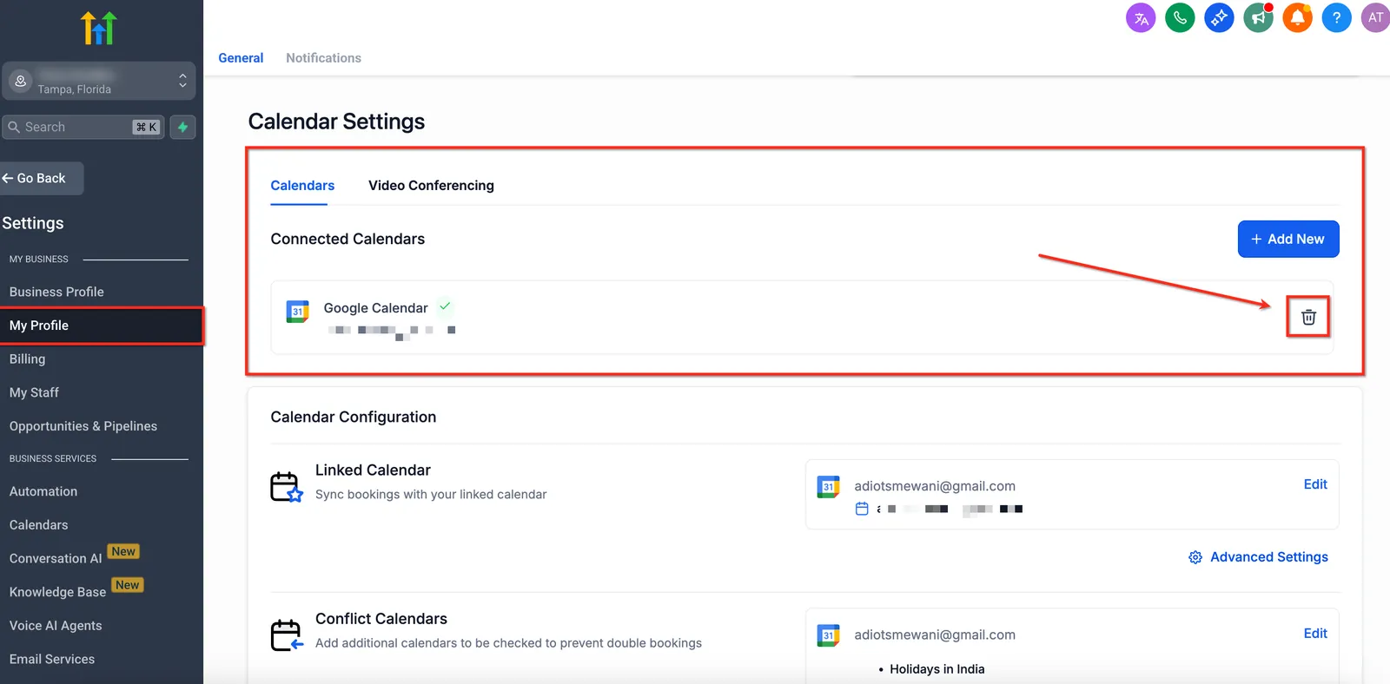Click the Add New calendar button
Image resolution: width=1390 pixels, height=684 pixels.
[1288, 239]
